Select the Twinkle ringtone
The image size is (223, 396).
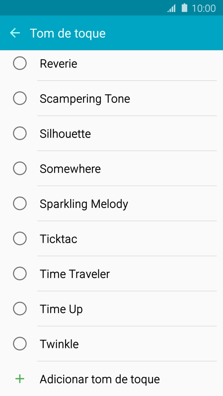tap(20, 344)
